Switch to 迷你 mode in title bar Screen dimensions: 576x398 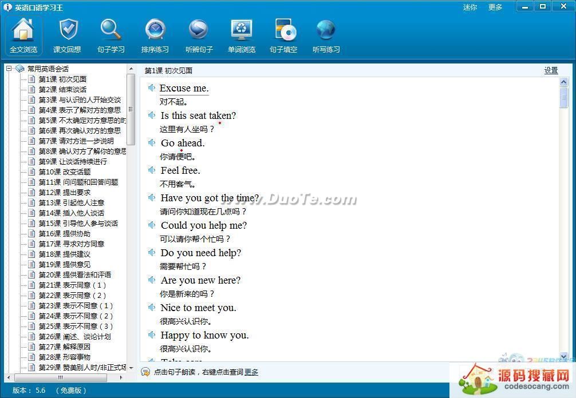pyautogui.click(x=470, y=7)
